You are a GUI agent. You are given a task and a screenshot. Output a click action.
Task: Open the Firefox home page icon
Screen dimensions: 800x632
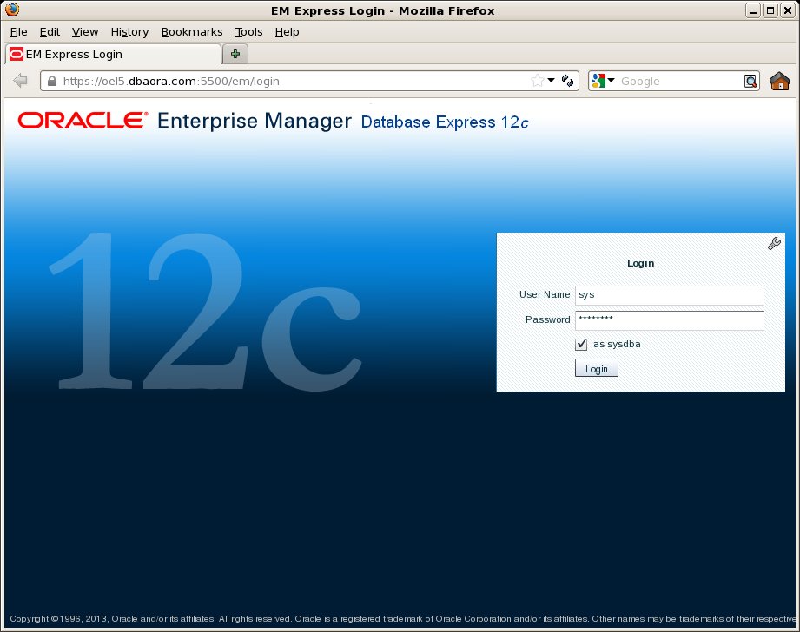point(780,81)
